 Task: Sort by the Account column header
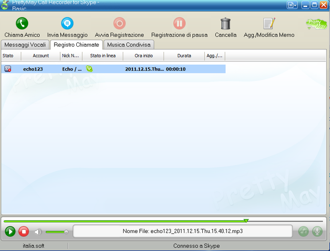pyautogui.click(x=41, y=55)
